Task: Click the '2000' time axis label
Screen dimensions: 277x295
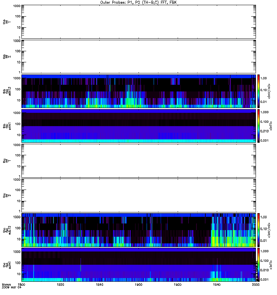Action: [256, 284]
